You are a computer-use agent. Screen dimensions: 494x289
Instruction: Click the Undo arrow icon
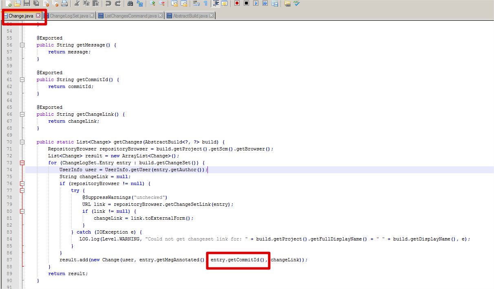coord(108,4)
